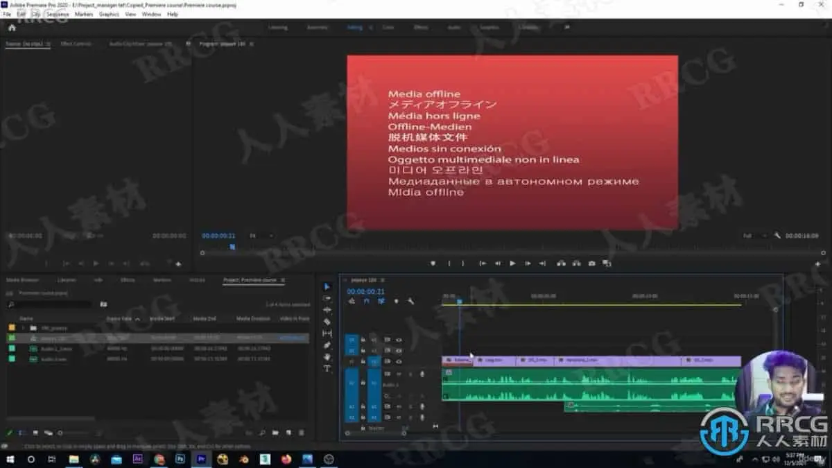Select the Razor tool in the toolbar

tap(327, 322)
